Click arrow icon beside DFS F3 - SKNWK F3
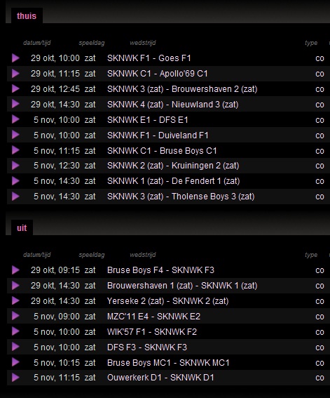The height and width of the screenshot is (398, 330). tap(15, 347)
